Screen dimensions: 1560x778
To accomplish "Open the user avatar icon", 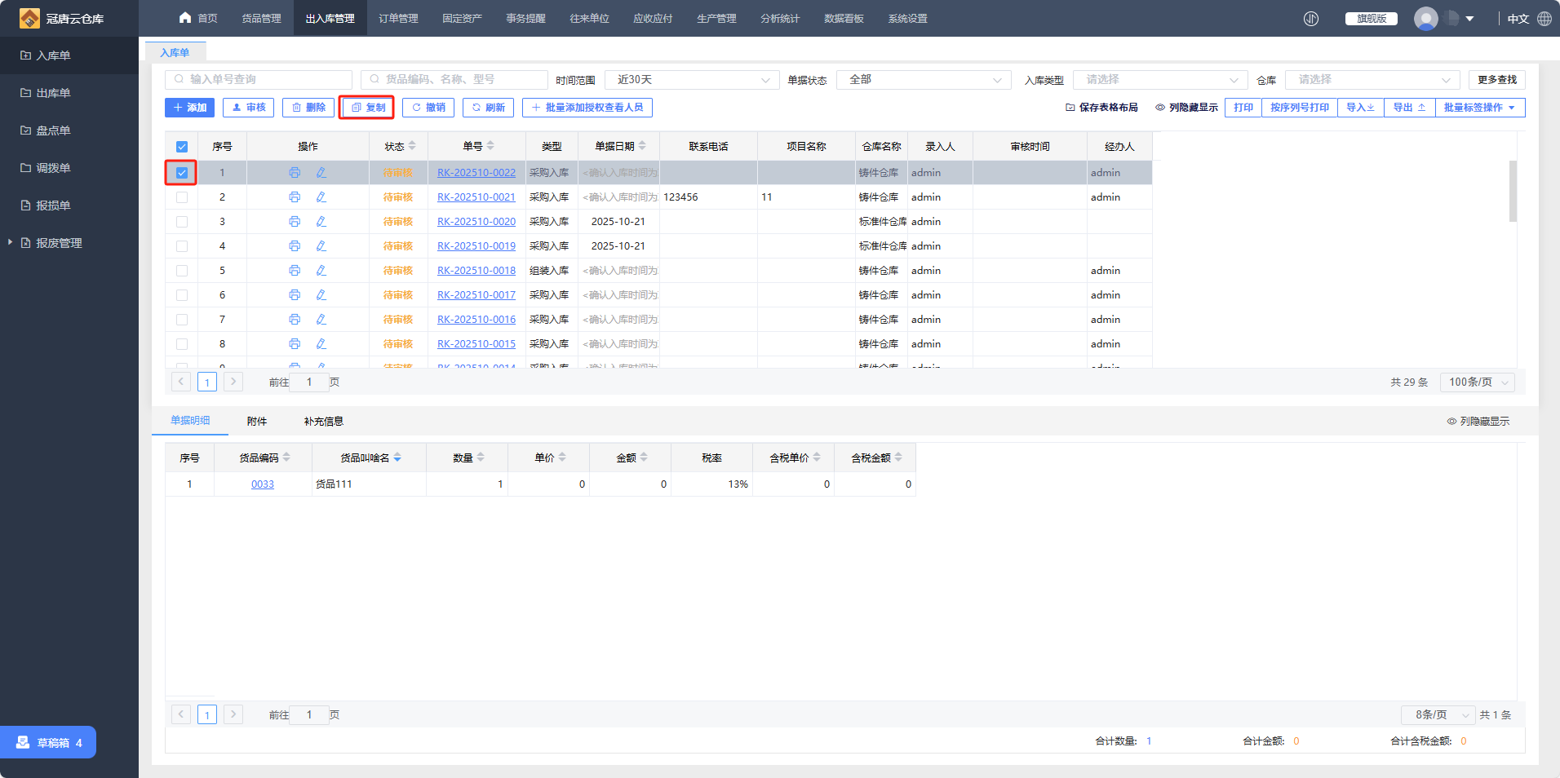I will pyautogui.click(x=1426, y=19).
